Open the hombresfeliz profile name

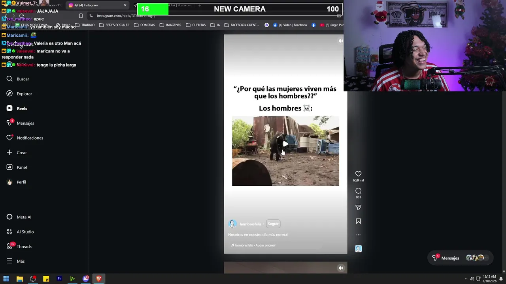point(250,224)
